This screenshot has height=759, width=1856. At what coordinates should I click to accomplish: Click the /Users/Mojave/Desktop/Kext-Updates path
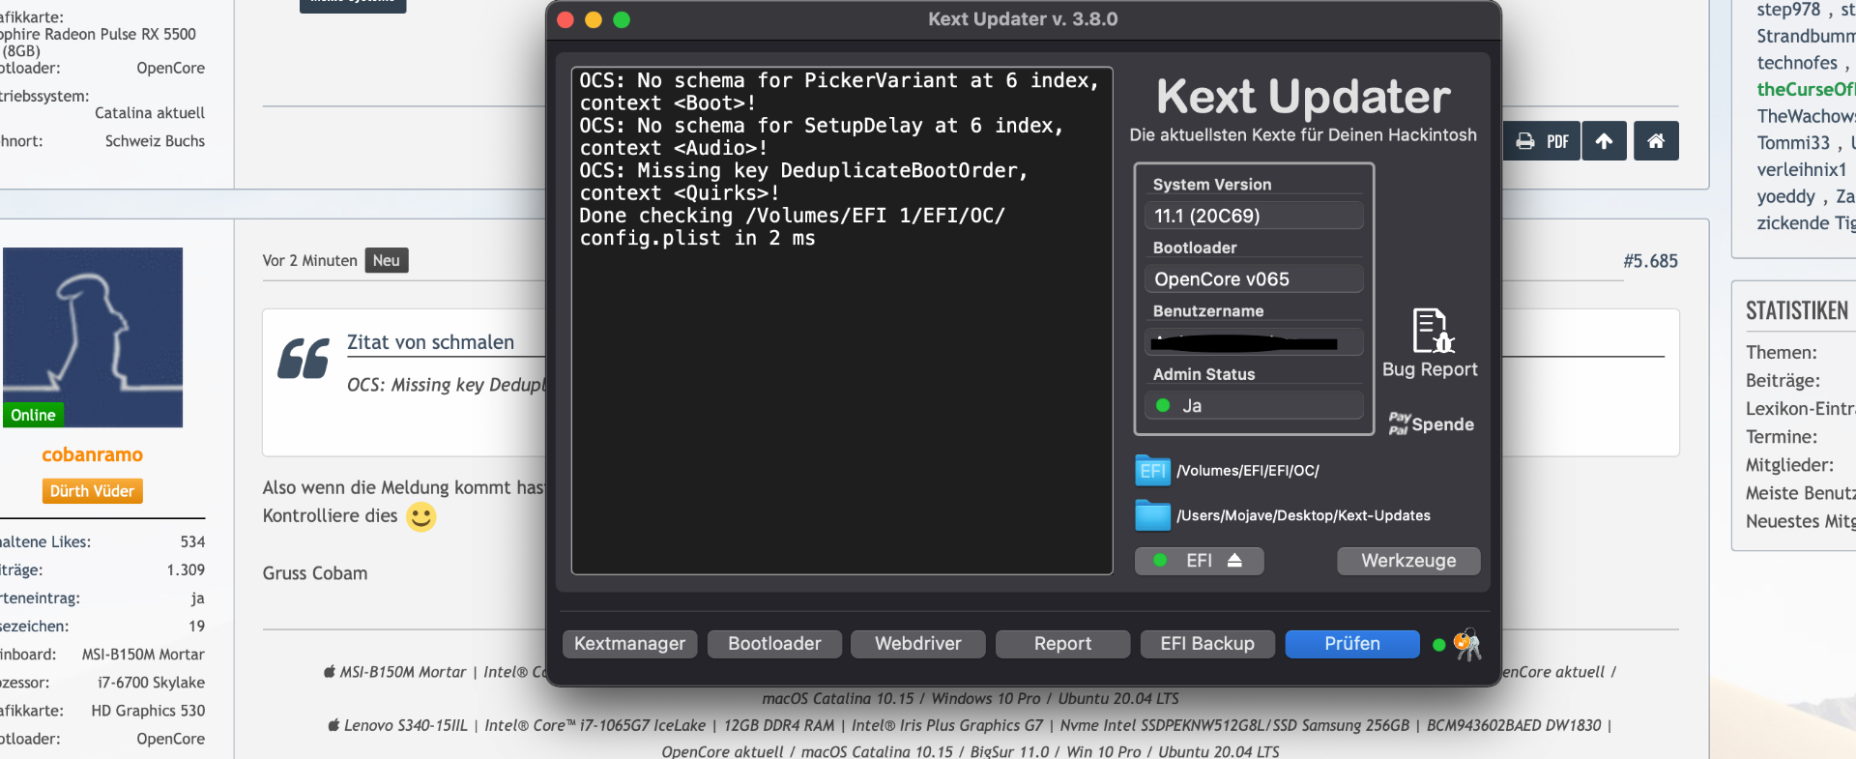pyautogui.click(x=1303, y=515)
